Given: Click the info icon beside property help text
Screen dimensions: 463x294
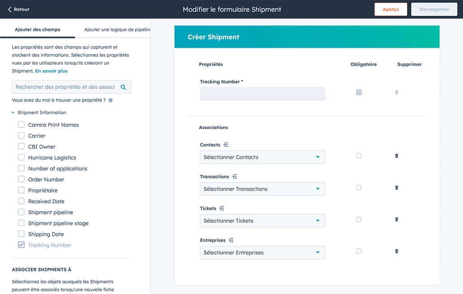Looking at the screenshot, I should [x=111, y=100].
